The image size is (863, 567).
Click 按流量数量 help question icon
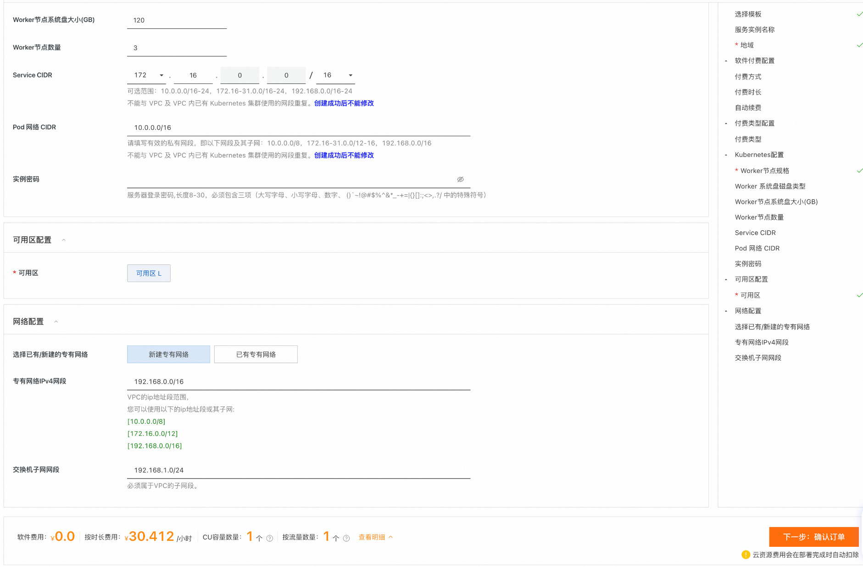coord(346,538)
